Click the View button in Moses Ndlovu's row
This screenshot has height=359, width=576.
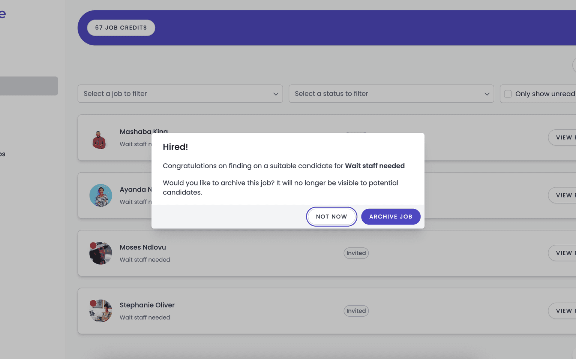pyautogui.click(x=562, y=253)
